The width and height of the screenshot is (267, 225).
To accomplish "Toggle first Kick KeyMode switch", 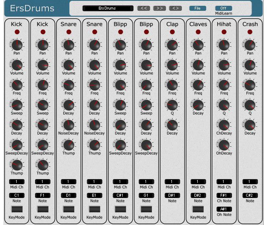I will pyautogui.click(x=17, y=209).
